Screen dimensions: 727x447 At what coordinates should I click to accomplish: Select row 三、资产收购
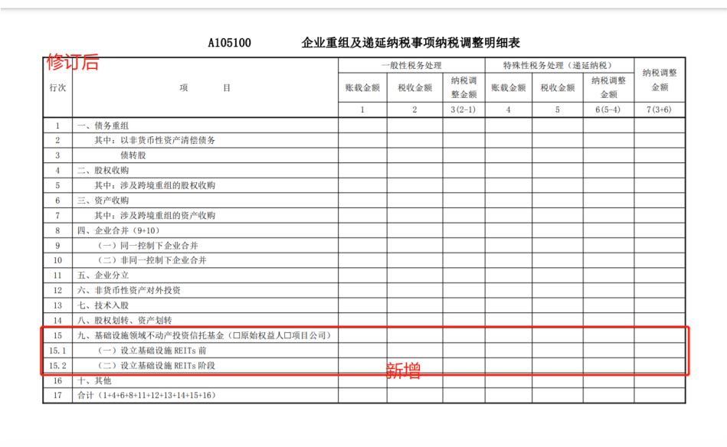pos(364,201)
